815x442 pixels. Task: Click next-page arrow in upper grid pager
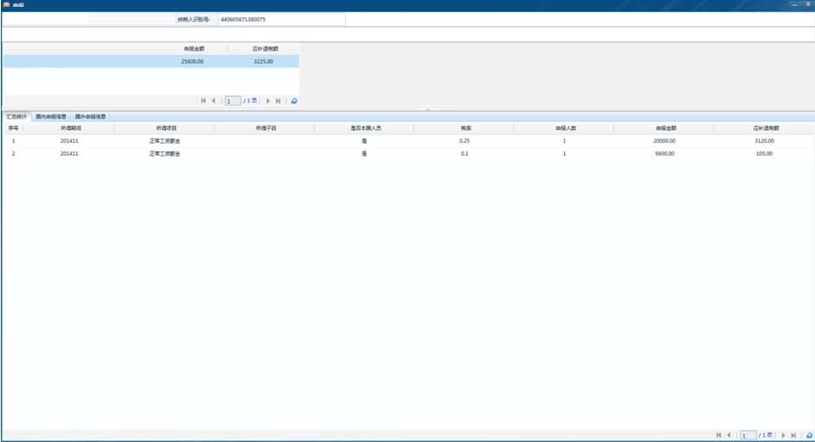(x=268, y=101)
